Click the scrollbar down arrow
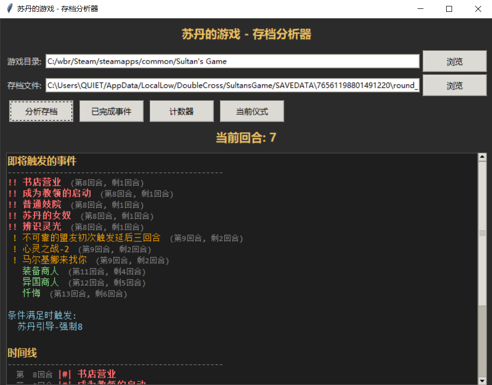Image resolution: width=492 pixels, height=385 pixels. [482, 380]
